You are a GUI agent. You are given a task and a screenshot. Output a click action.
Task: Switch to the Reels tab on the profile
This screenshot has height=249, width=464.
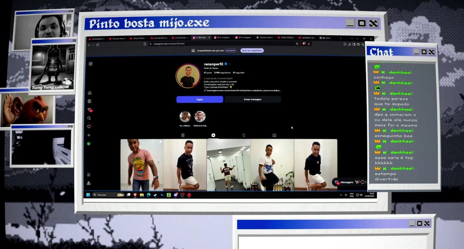[x=213, y=135]
